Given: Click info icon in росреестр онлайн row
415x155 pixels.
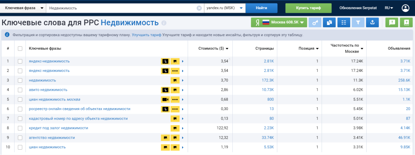Looking at the screenshot, I should tap(165, 109).
